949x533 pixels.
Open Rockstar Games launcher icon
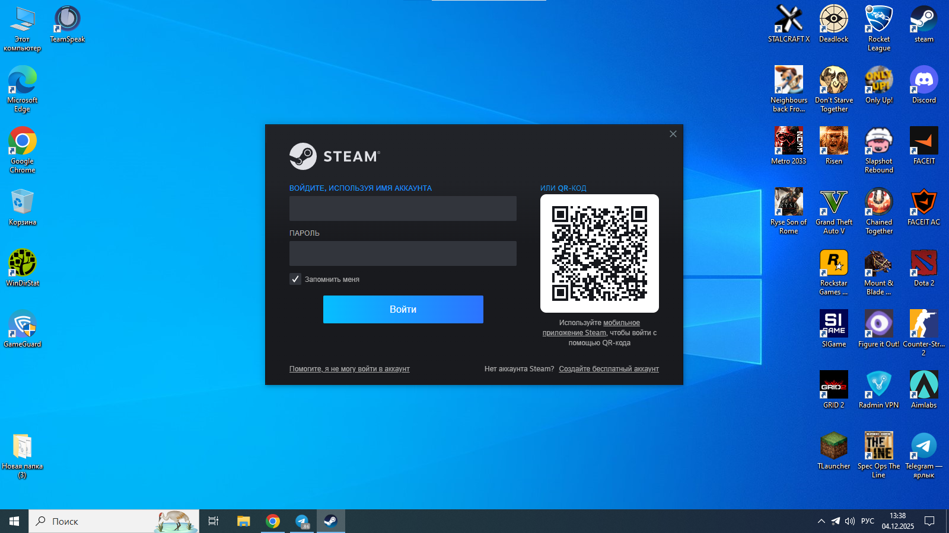(834, 272)
